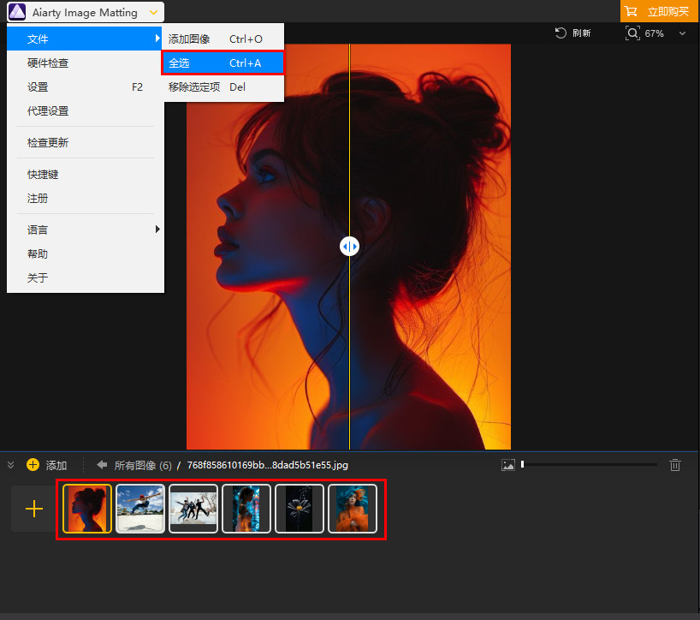The image size is (700, 620).
Task: Click the back arrow before 所有图像
Action: point(102,464)
